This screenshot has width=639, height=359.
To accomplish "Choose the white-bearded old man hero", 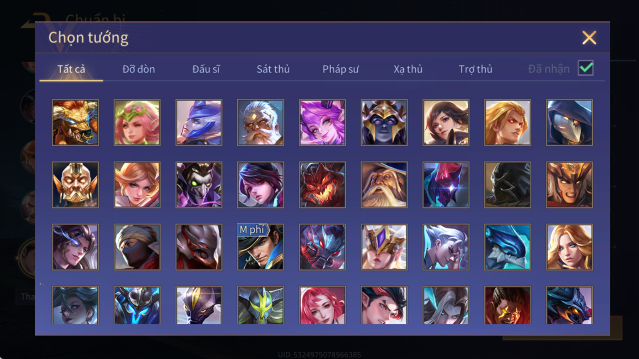I will tap(261, 123).
